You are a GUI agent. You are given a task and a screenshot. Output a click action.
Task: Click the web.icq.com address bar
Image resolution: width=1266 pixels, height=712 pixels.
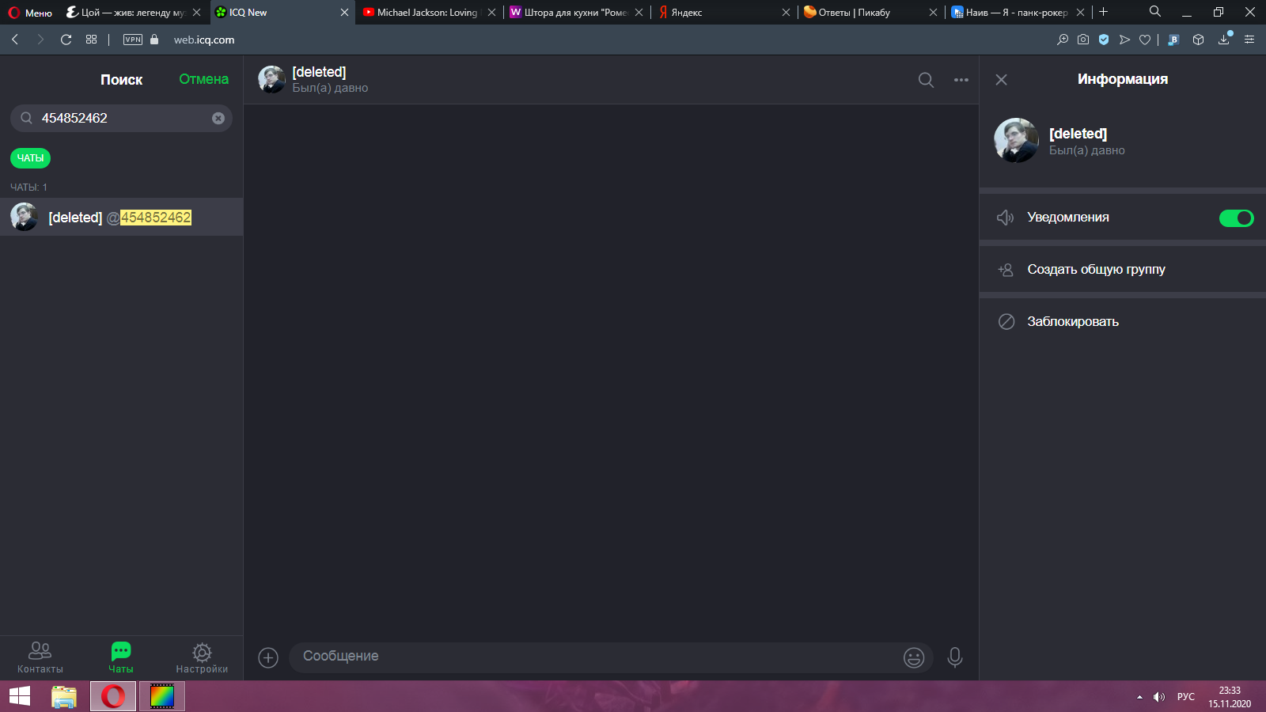(204, 40)
